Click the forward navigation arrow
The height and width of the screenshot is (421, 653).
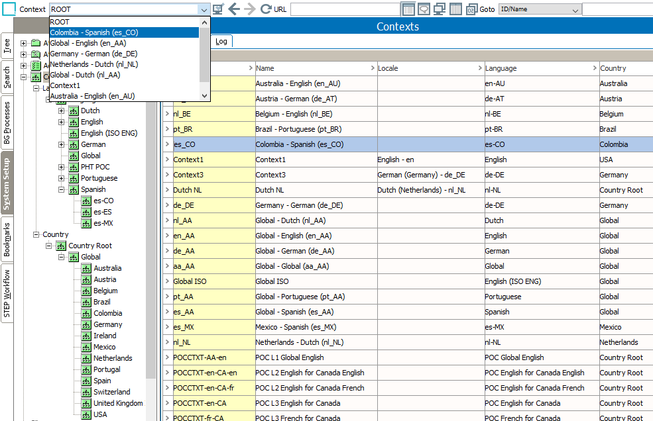point(250,9)
